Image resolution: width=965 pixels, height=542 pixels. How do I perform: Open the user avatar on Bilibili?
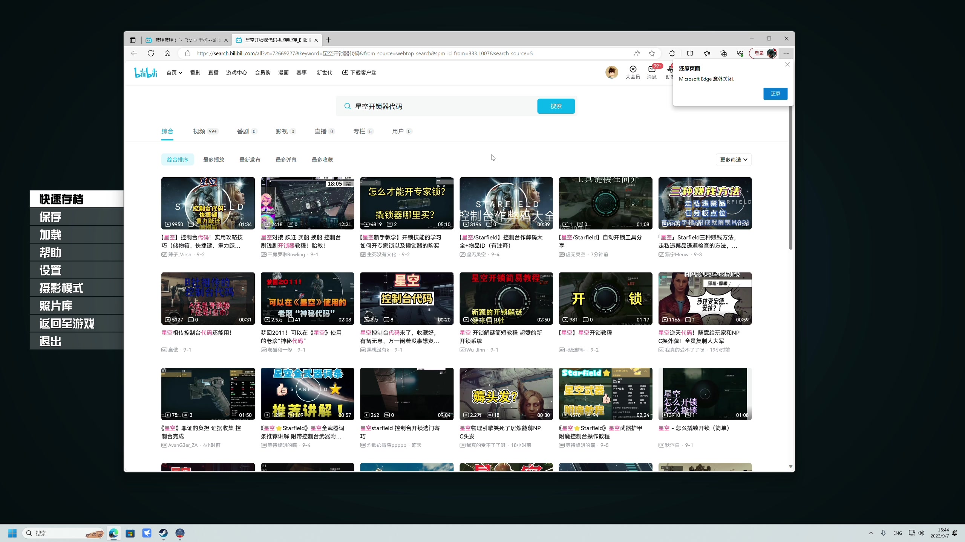click(x=612, y=72)
